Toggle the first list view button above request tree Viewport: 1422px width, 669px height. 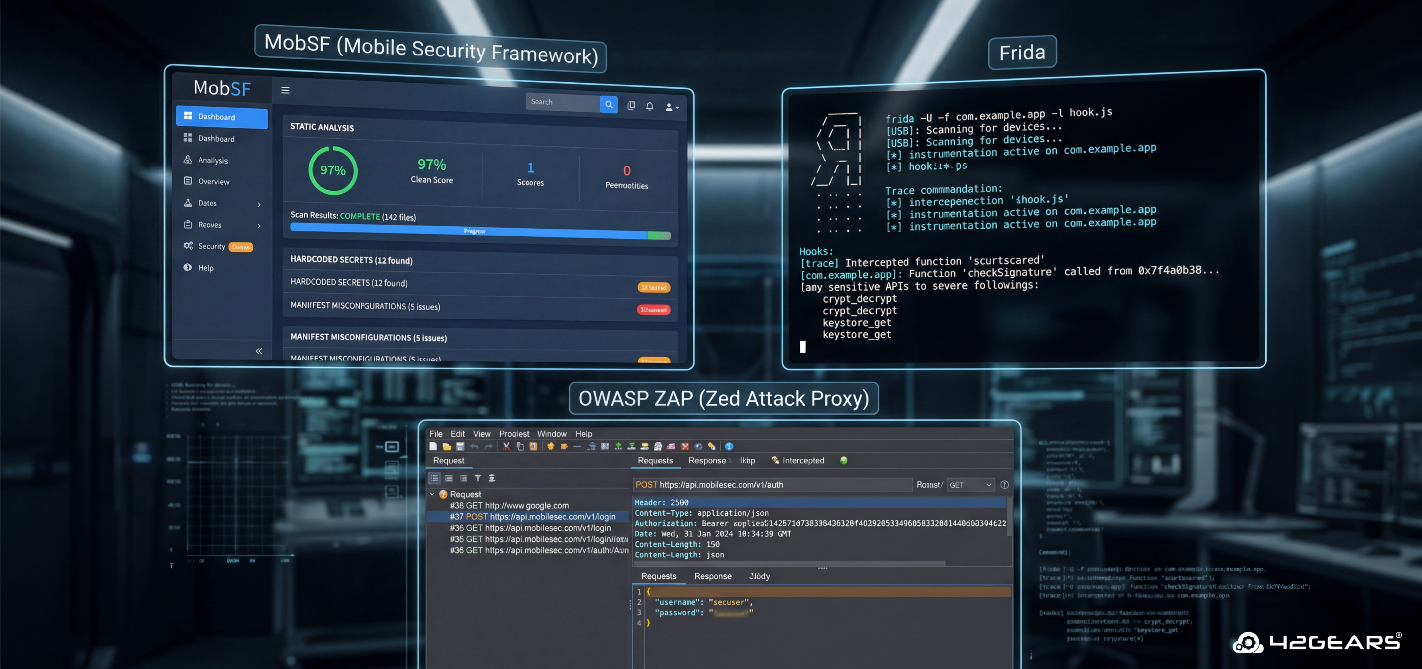(434, 478)
